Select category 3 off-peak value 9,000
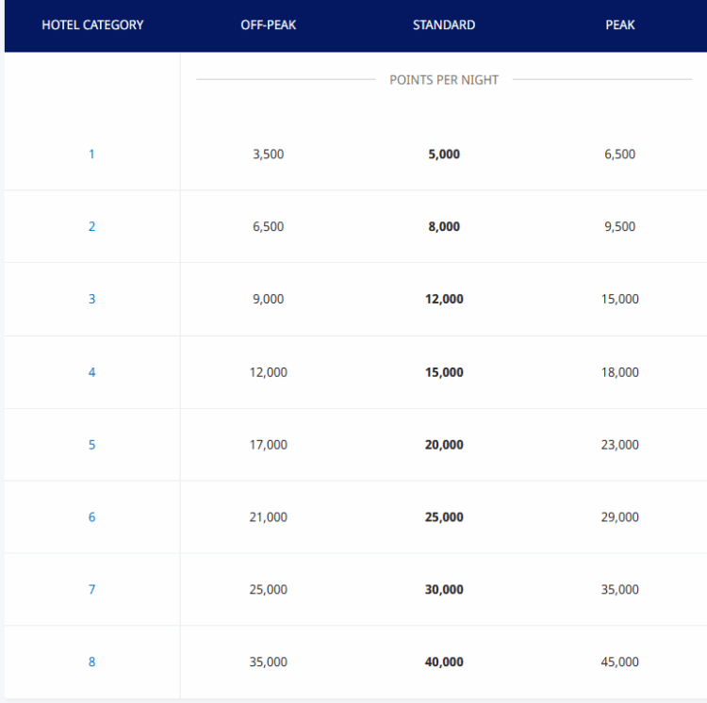The height and width of the screenshot is (703, 707). tap(269, 299)
